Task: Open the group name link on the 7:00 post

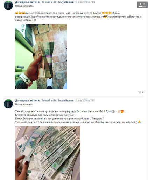Action: point(44,2)
